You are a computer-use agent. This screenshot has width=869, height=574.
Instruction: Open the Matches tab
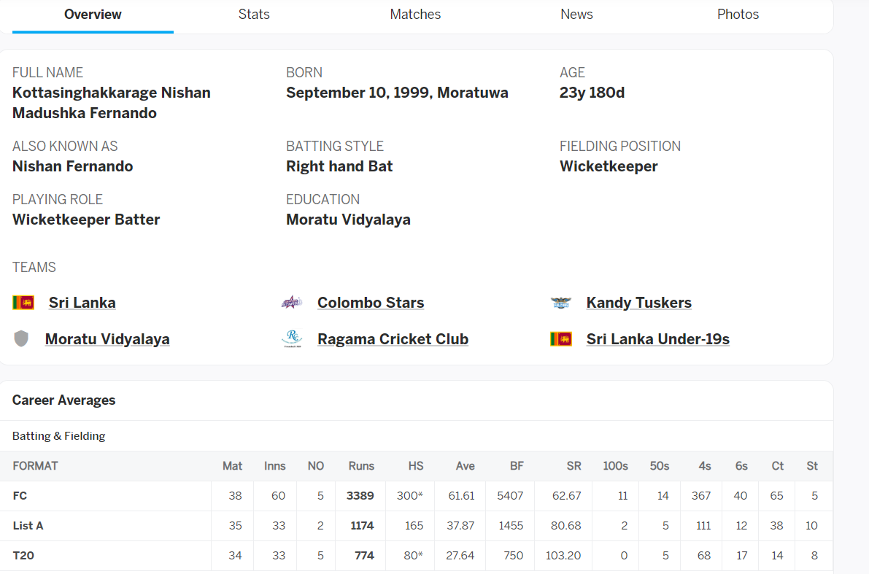(415, 15)
